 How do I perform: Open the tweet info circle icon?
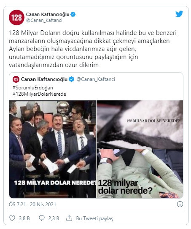click(x=180, y=204)
